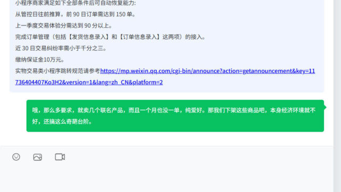Click the text '实物交易类小程序跳转规范请参考'
The image size is (341, 192).
click(x=58, y=71)
